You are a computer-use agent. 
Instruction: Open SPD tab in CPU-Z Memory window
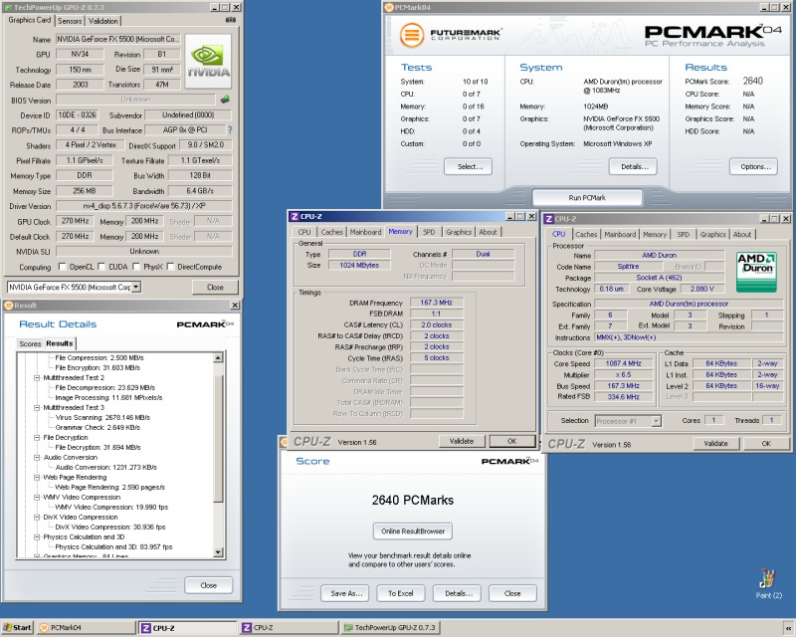[429, 232]
